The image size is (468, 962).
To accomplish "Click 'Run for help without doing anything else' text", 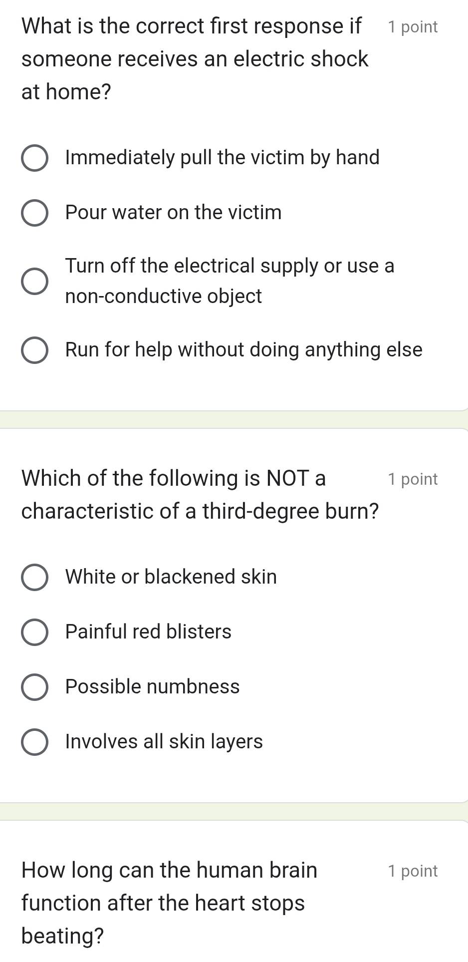I will click(244, 350).
